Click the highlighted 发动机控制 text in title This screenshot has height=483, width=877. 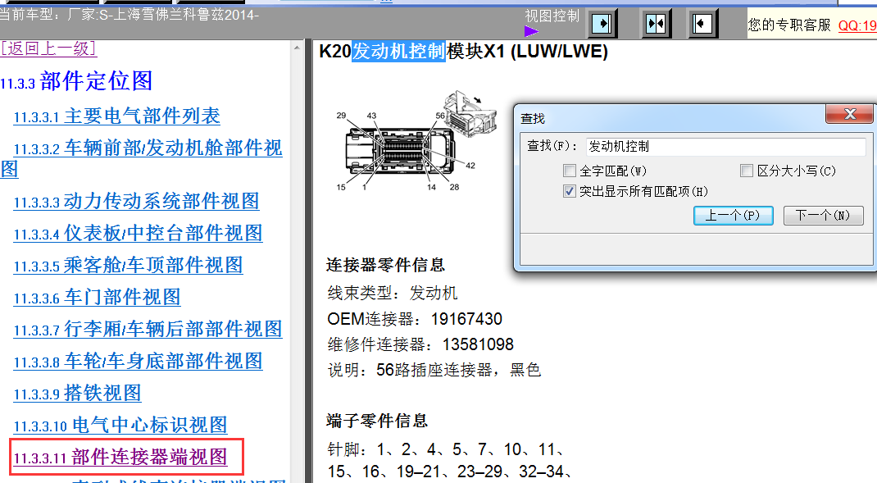(398, 51)
